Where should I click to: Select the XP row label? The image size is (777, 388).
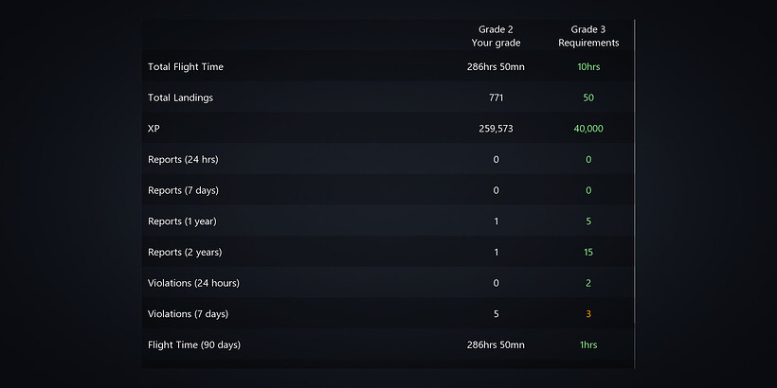(154, 129)
